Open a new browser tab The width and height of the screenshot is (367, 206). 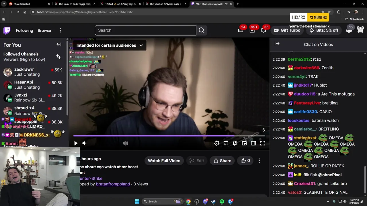(238, 4)
